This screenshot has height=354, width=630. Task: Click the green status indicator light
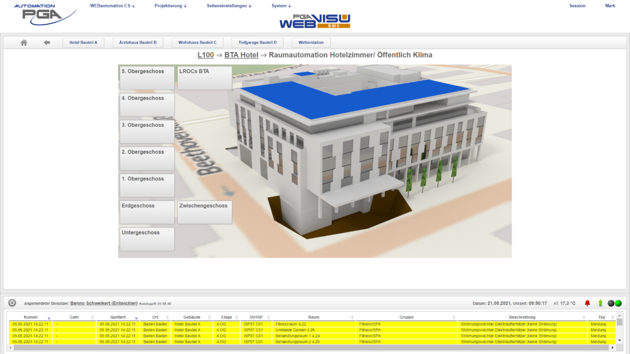point(618,303)
